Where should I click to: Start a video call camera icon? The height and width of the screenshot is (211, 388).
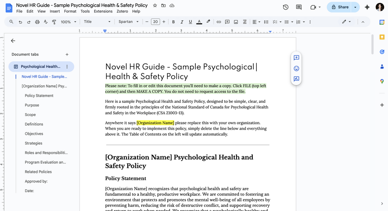coord(313,7)
